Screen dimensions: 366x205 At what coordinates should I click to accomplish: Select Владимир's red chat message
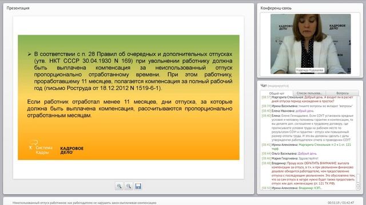click(x=308, y=173)
